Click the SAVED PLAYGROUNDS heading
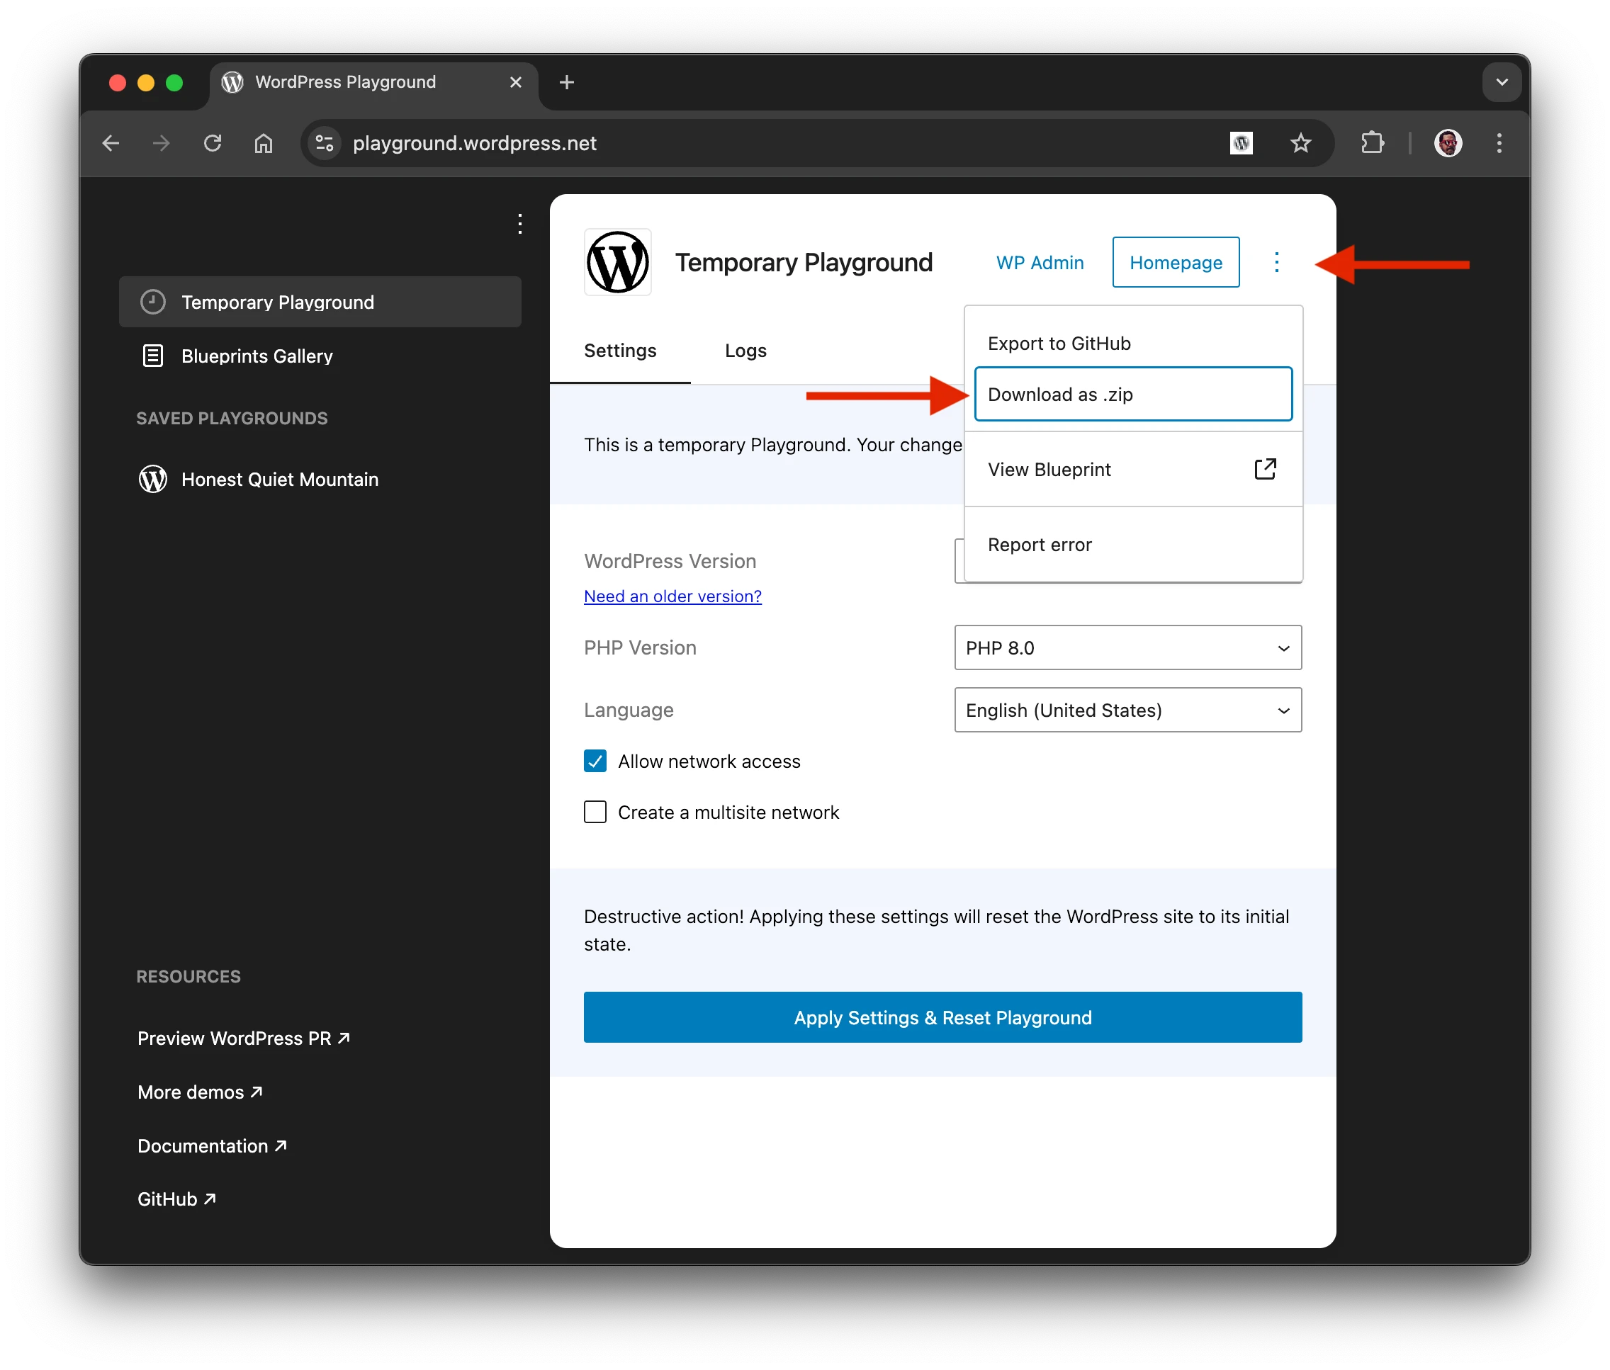Image resolution: width=1610 pixels, height=1370 pixels. coord(232,419)
